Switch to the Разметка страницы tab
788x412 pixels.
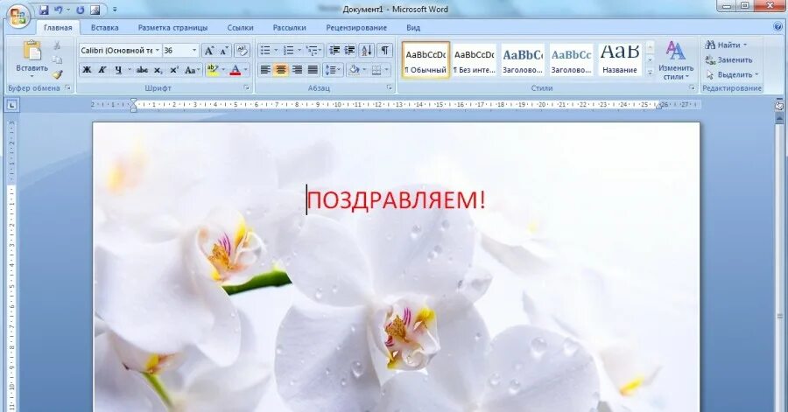click(x=172, y=28)
